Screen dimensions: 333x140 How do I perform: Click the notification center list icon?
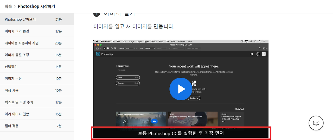(264, 41)
